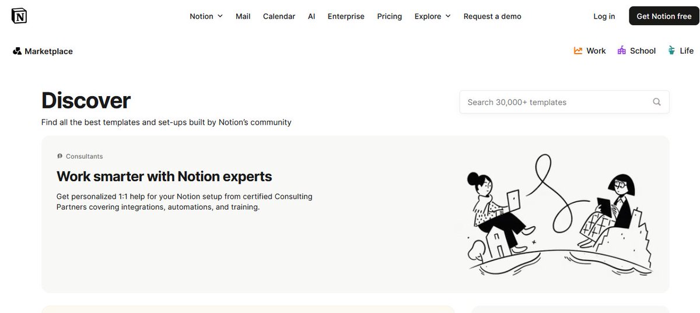Click the Notion logo icon
700x313 pixels.
pyautogui.click(x=19, y=16)
